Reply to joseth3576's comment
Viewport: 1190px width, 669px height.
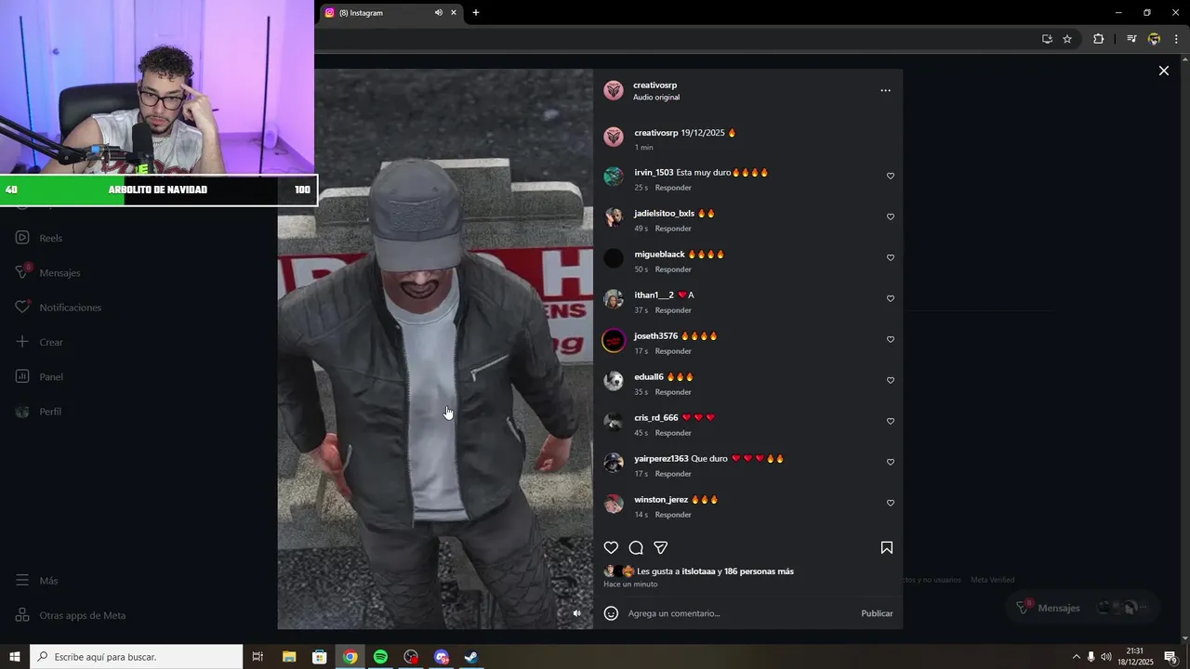point(673,351)
